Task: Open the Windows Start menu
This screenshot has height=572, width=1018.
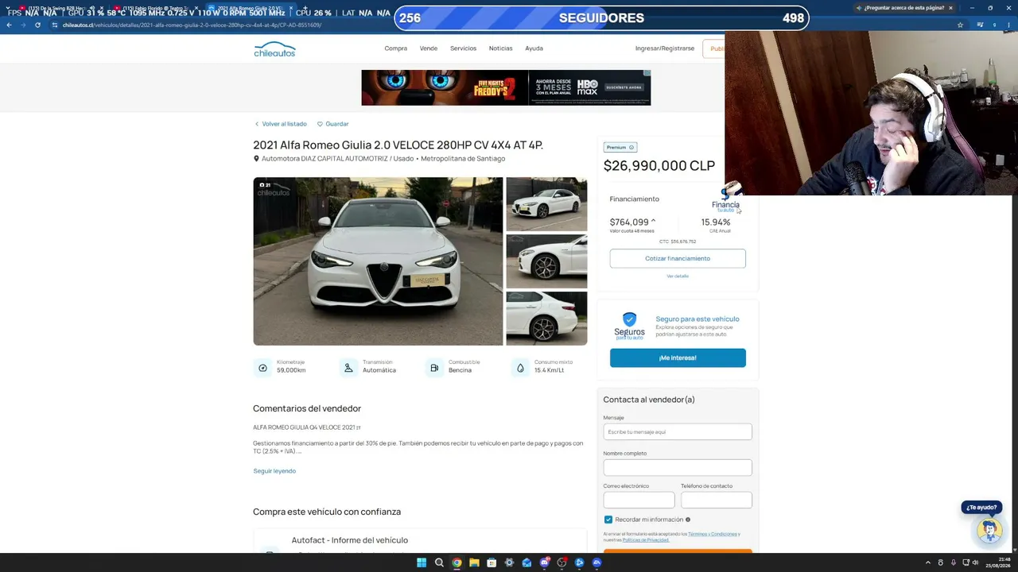Action: pos(422,562)
